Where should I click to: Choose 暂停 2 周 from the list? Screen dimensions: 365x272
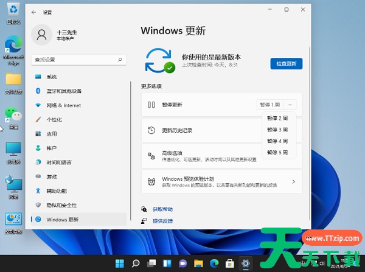[x=279, y=118]
